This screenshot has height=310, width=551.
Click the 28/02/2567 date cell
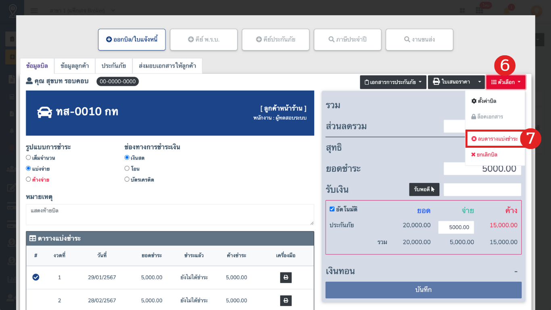coord(102,301)
